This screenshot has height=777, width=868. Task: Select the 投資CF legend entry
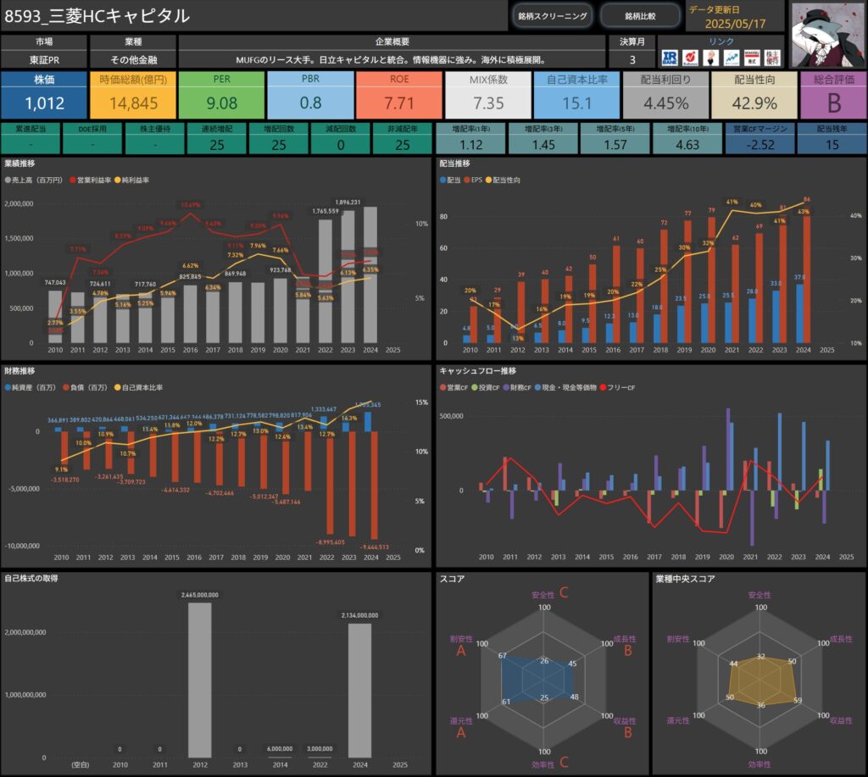pos(486,387)
